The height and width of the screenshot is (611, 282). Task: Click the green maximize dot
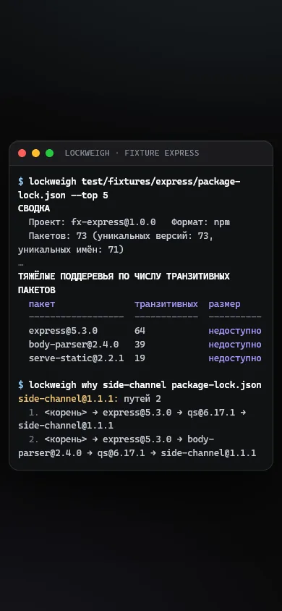[x=49, y=153]
